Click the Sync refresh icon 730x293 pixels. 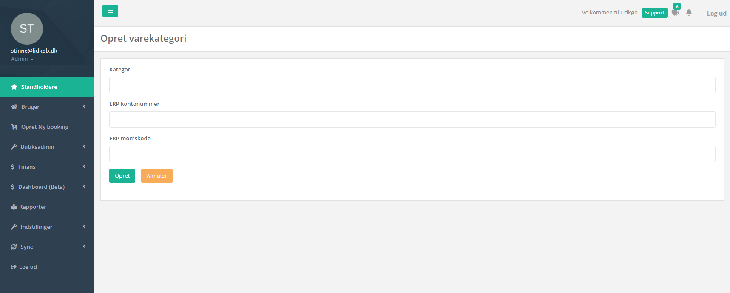pos(14,247)
